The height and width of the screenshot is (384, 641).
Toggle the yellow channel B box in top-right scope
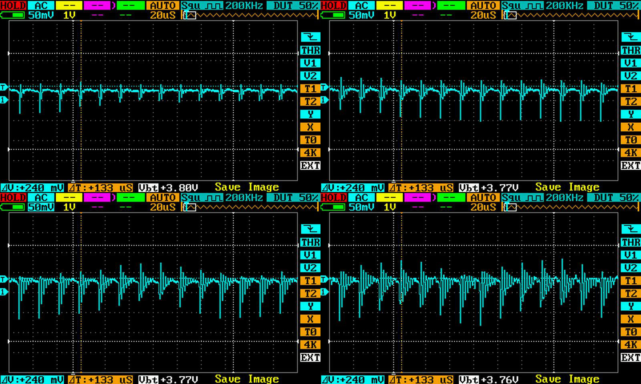pos(389,6)
